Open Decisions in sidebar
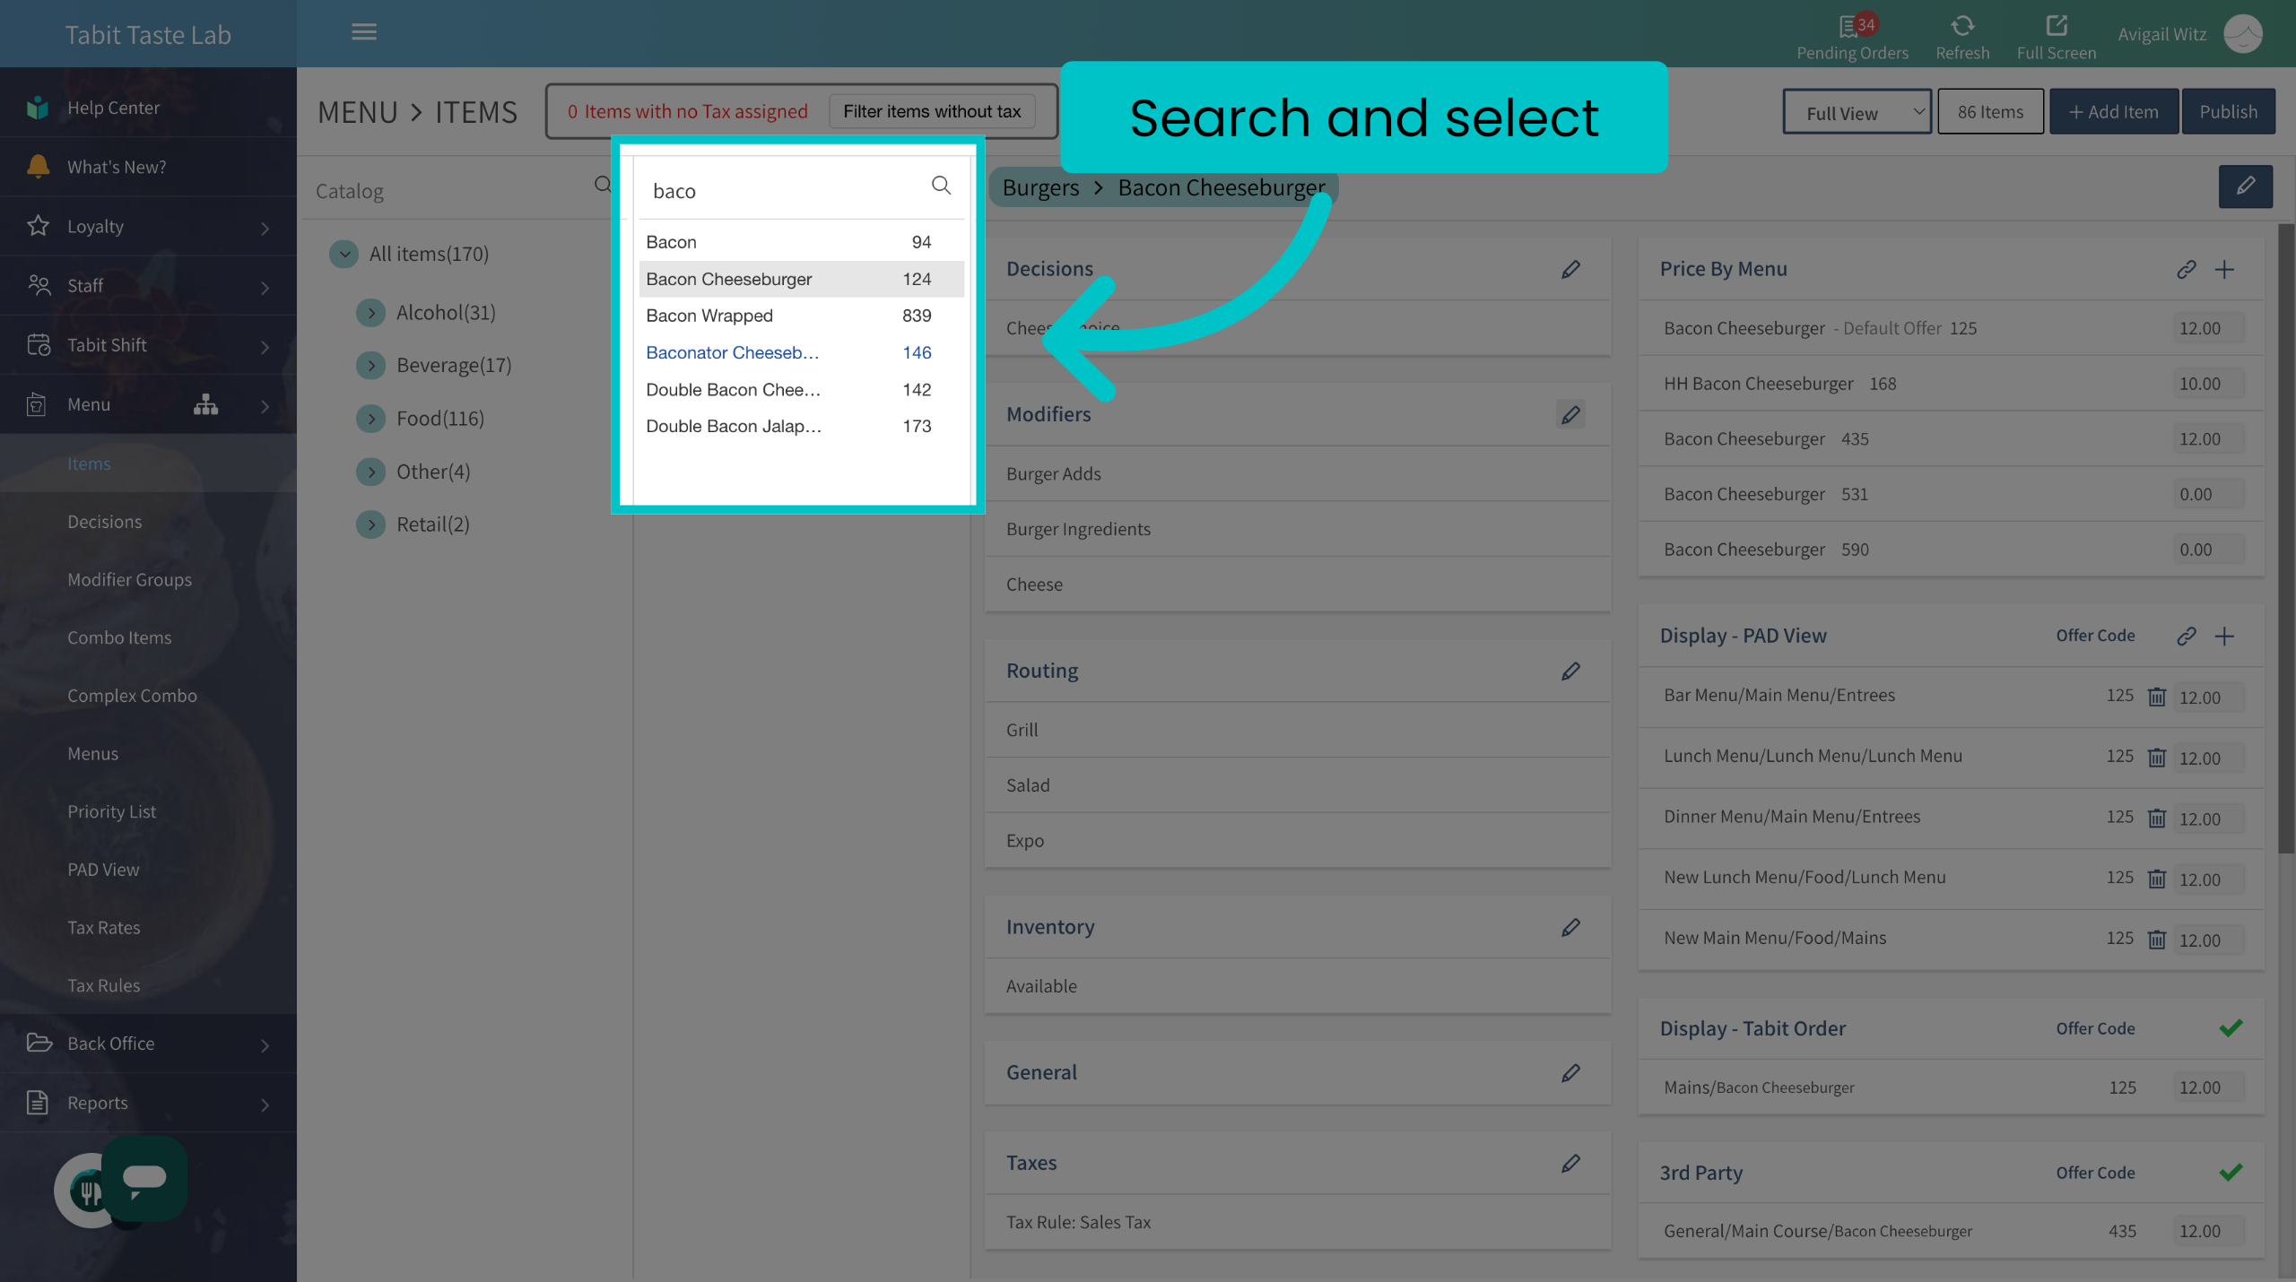The height and width of the screenshot is (1282, 2296). click(104, 522)
